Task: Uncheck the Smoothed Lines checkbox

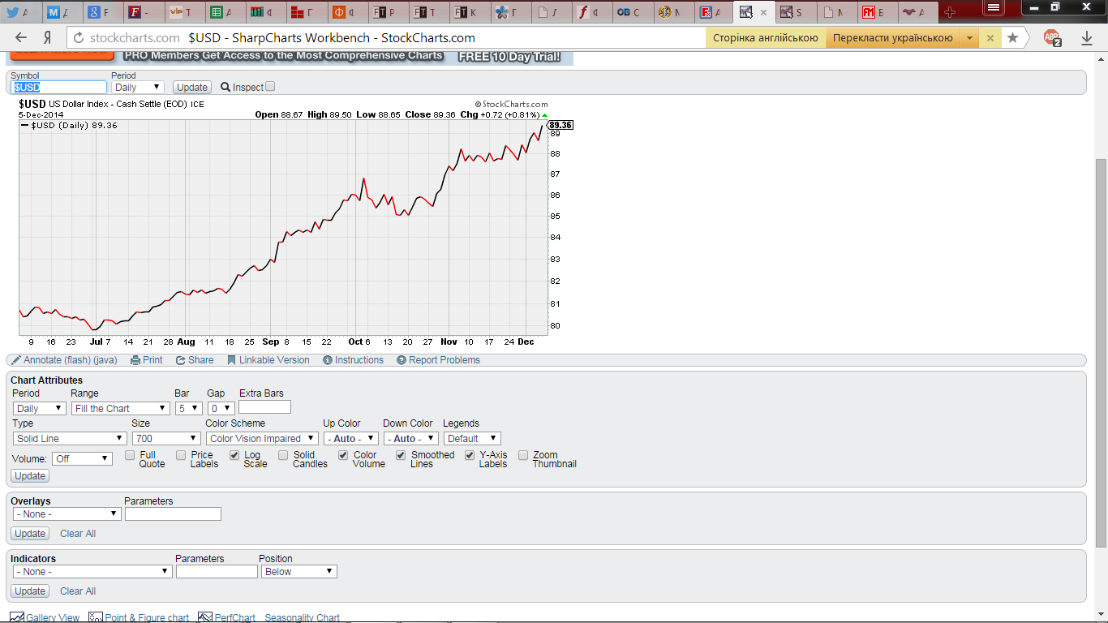Action: tap(401, 455)
